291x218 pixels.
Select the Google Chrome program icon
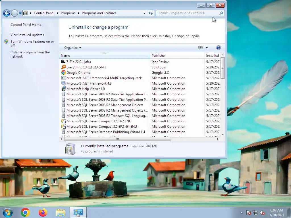[63, 72]
